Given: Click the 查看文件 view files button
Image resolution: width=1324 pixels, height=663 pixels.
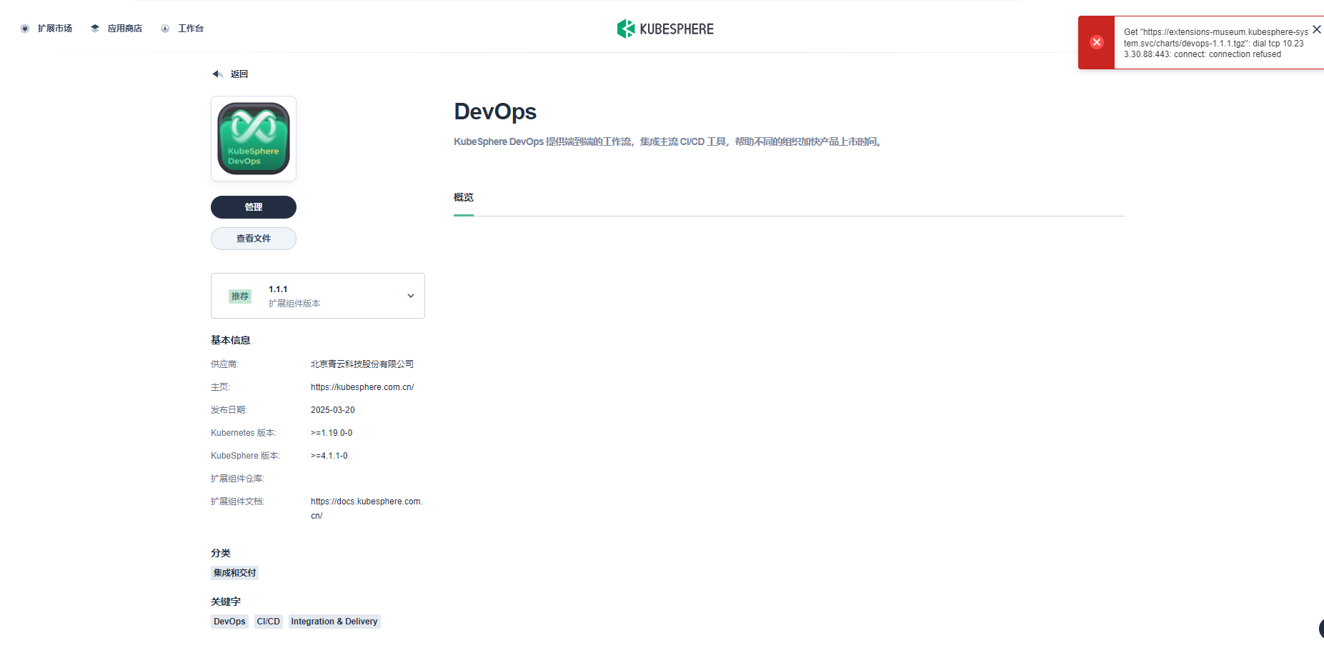Looking at the screenshot, I should pos(254,239).
